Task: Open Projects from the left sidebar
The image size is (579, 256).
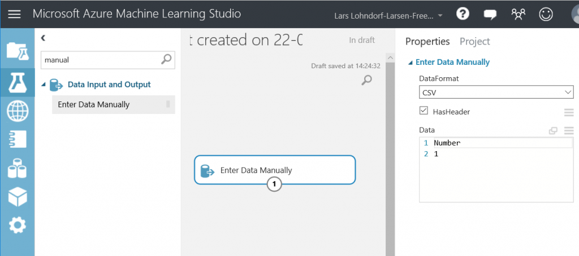Action: click(17, 51)
